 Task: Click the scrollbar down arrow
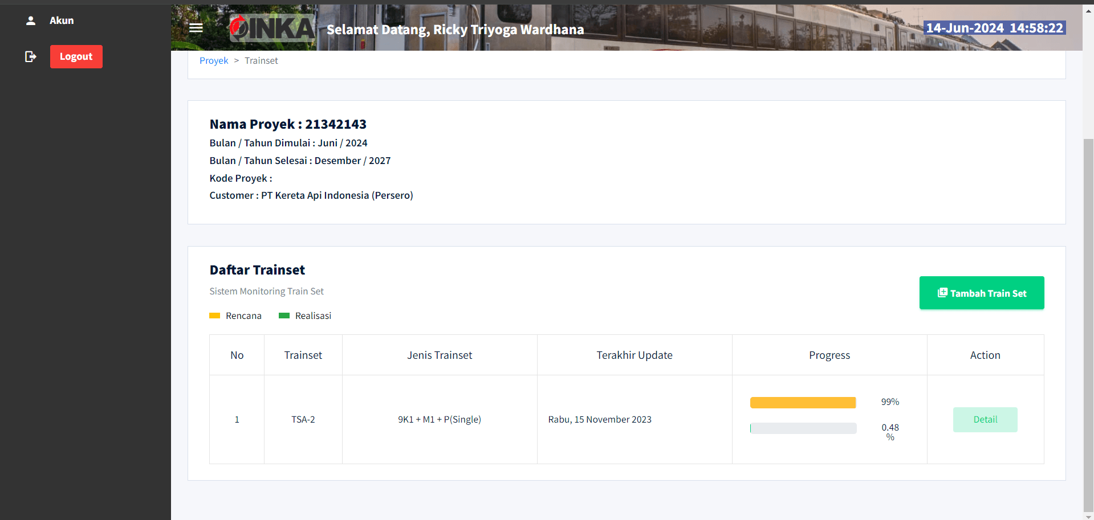coord(1088,516)
